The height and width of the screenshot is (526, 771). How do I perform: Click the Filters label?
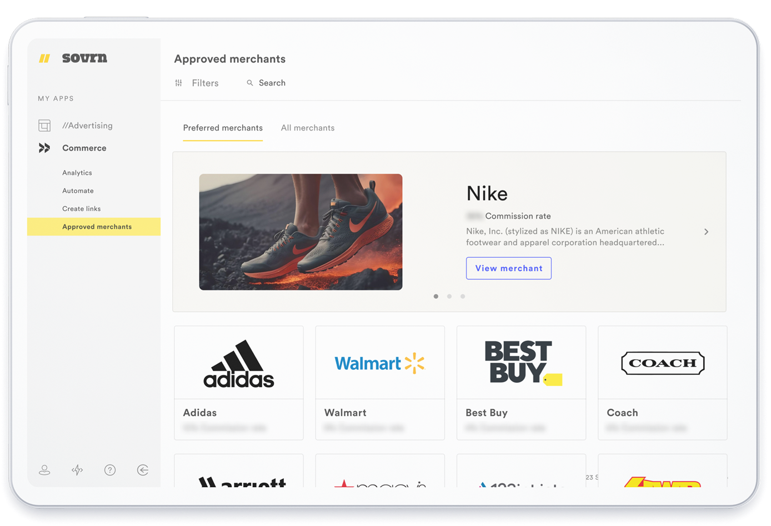205,83
